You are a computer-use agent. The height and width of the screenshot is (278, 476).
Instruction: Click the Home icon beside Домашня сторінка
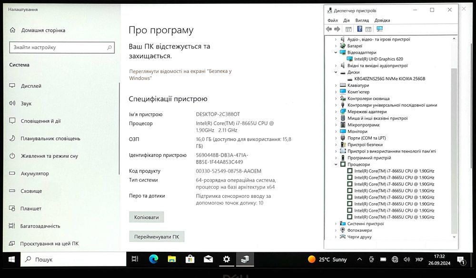point(12,30)
